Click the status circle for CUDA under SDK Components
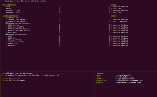Viewport: 157px width, 97px height. point(112,36)
